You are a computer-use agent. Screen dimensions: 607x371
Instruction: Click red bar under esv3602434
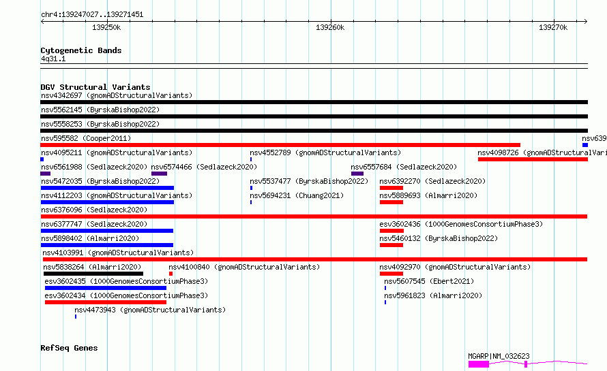(106, 302)
